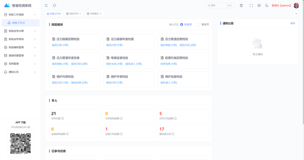Click the refresh icon in top bar
Viewport: 304px width, 160px height.
[54, 5]
